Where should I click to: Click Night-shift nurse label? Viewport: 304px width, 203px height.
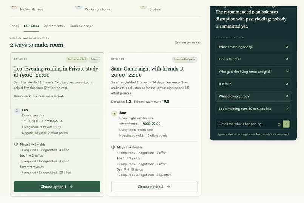tap(32, 9)
